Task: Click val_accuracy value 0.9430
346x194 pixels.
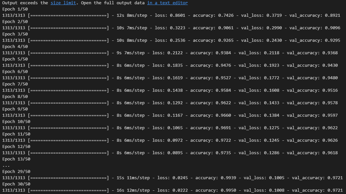Action: (x=330, y=65)
